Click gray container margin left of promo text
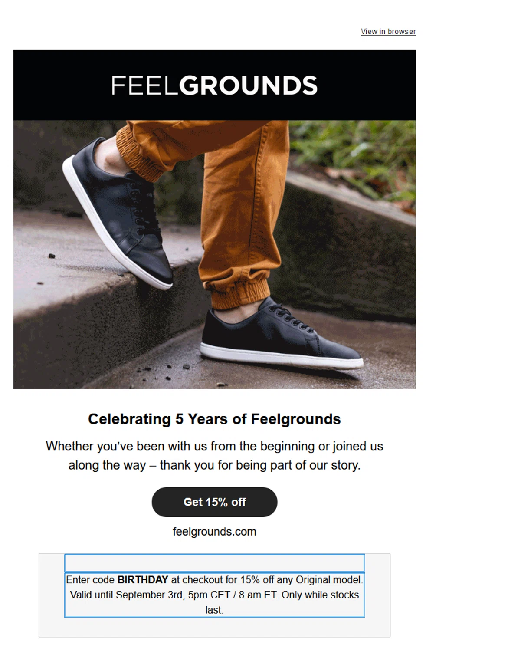Screen dimensions: 508x651 click(52, 595)
